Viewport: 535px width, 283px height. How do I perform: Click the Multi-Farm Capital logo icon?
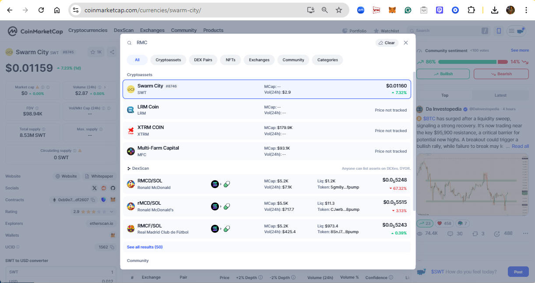point(130,151)
